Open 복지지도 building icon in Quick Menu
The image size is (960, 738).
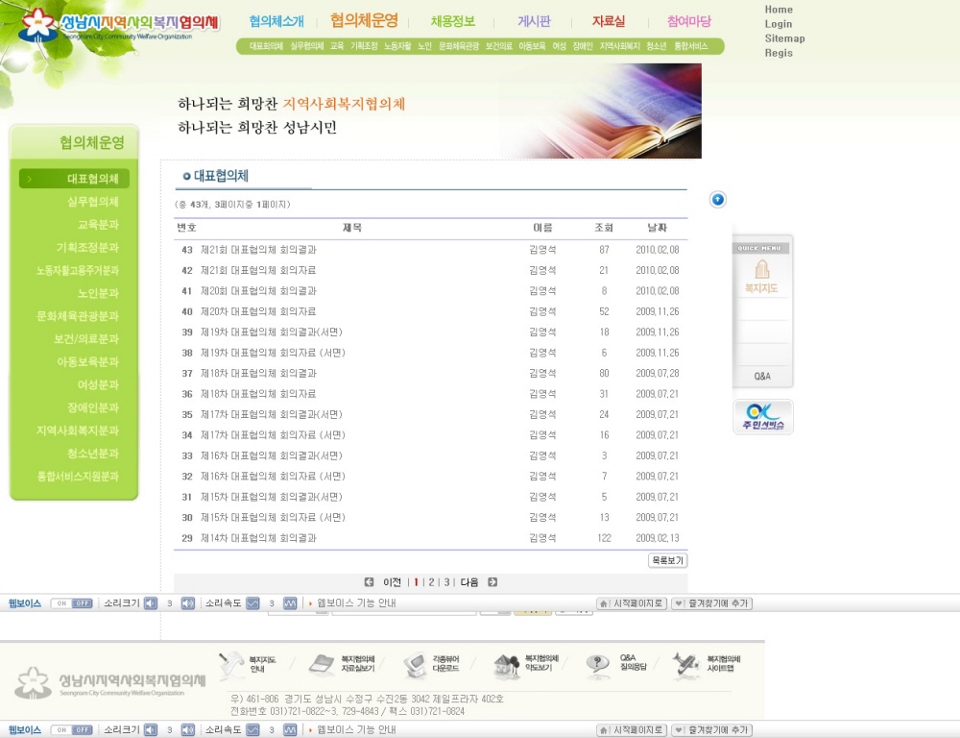pyautogui.click(x=762, y=276)
